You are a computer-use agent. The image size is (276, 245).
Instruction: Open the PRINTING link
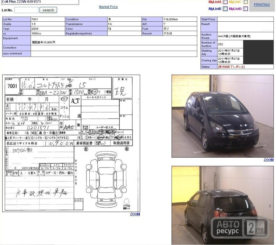pos(262,5)
